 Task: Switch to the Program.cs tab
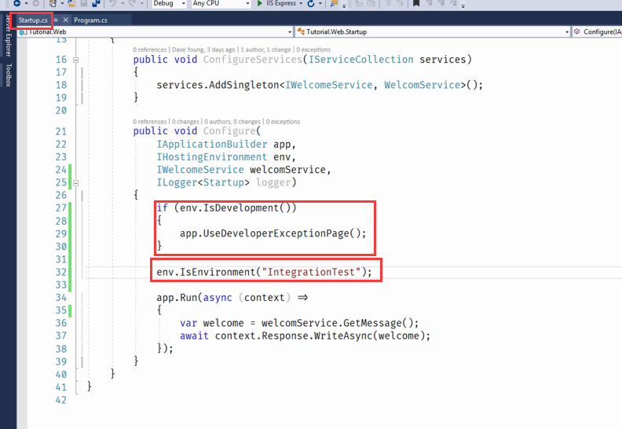coord(91,20)
